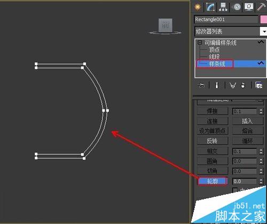Image resolution: width=267 pixels, height=224 pixels.
Task: Click the 轮廓 outline button
Action: pyautogui.click(x=213, y=181)
